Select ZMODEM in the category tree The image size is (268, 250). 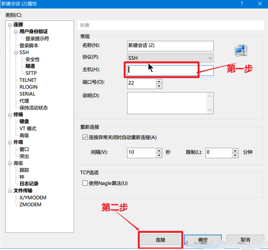coord(30,205)
